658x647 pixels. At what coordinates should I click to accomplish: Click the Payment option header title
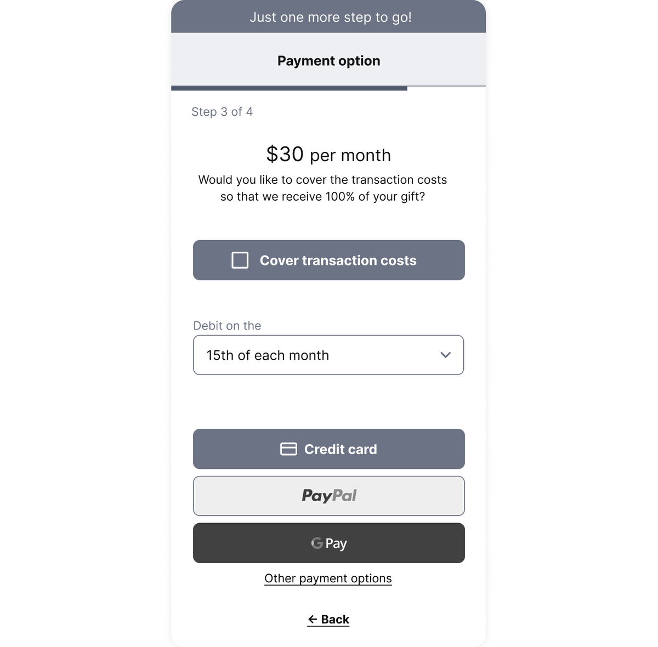click(328, 60)
